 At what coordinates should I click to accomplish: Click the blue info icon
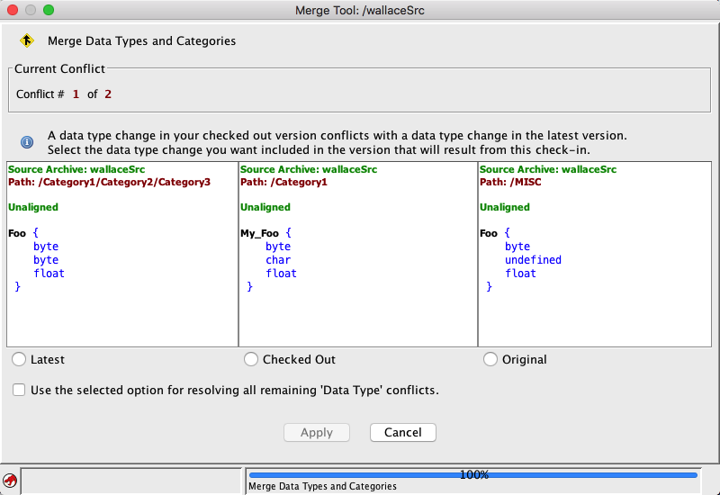[27, 142]
